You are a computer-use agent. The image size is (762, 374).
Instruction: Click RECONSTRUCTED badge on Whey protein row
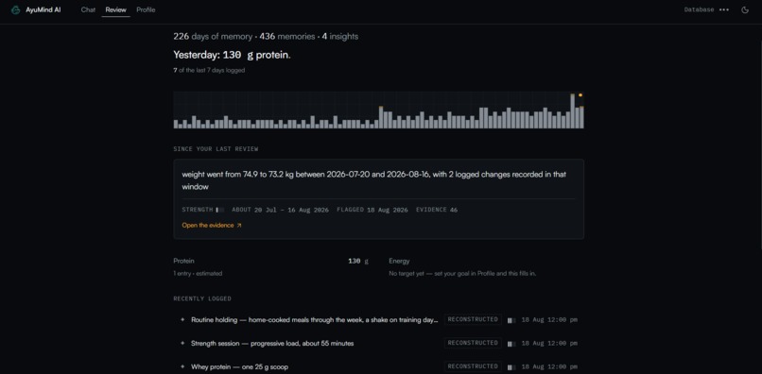coord(473,366)
